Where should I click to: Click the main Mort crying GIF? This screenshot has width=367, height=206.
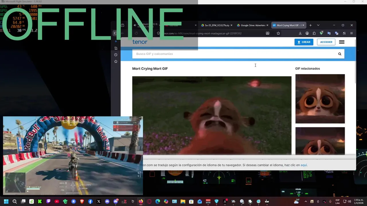[x=212, y=115]
